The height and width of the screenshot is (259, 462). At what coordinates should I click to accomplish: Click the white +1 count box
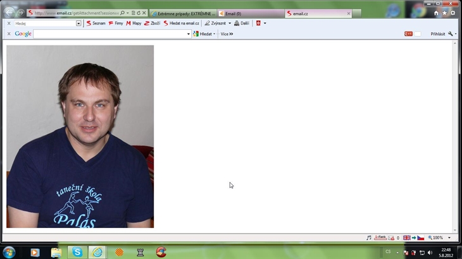tap(418, 34)
